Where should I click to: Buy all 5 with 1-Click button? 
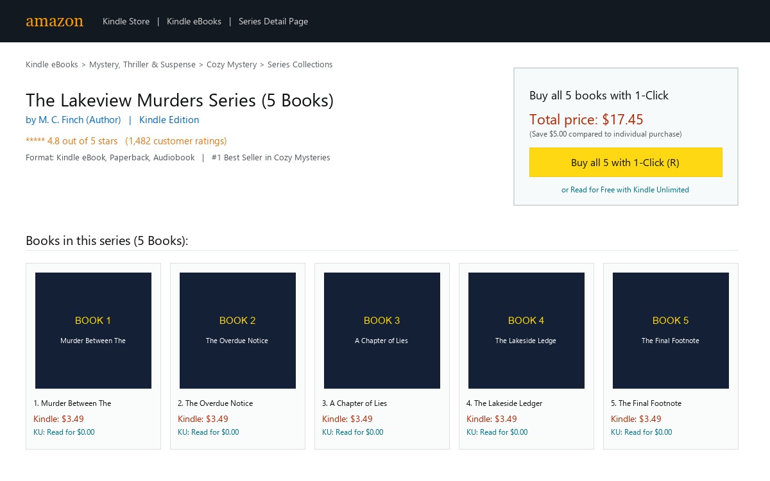pyautogui.click(x=626, y=162)
